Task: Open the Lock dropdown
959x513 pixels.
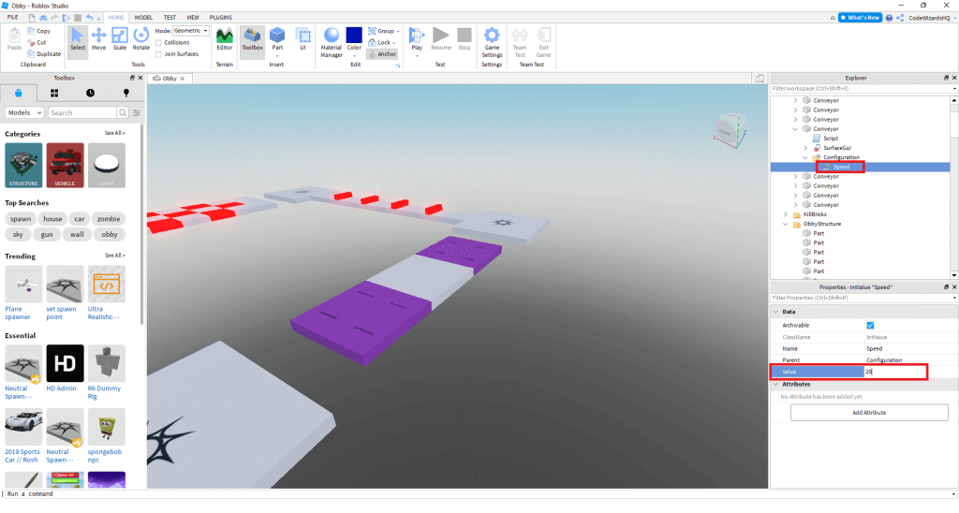Action: (382, 43)
